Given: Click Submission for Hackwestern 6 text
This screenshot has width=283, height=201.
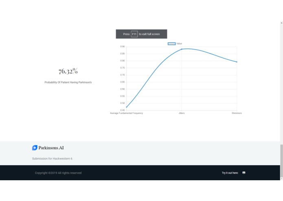Looking at the screenshot, I should coord(52,159).
